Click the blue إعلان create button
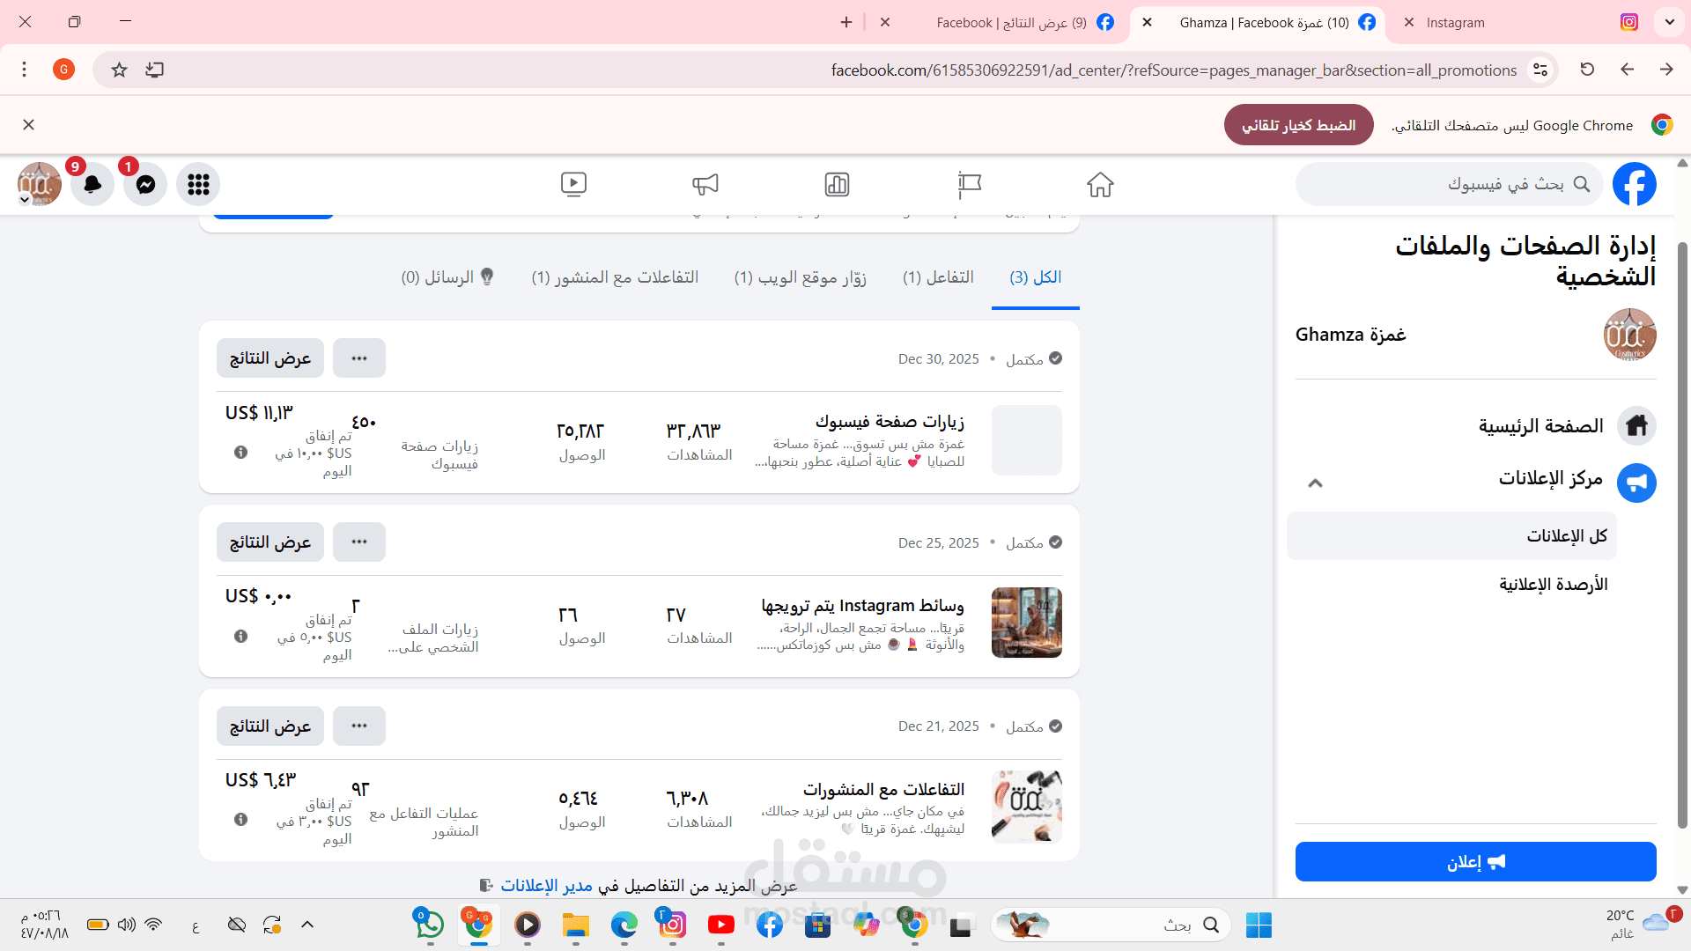Screen dimensions: 1691x951 pos(1475,861)
